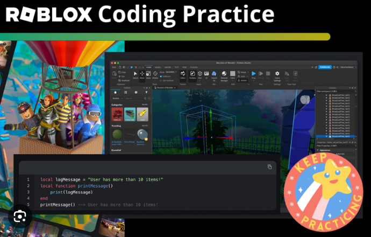Insert a Part from the ribbon
Image resolution: width=371 pixels, height=237 pixels.
(200, 75)
